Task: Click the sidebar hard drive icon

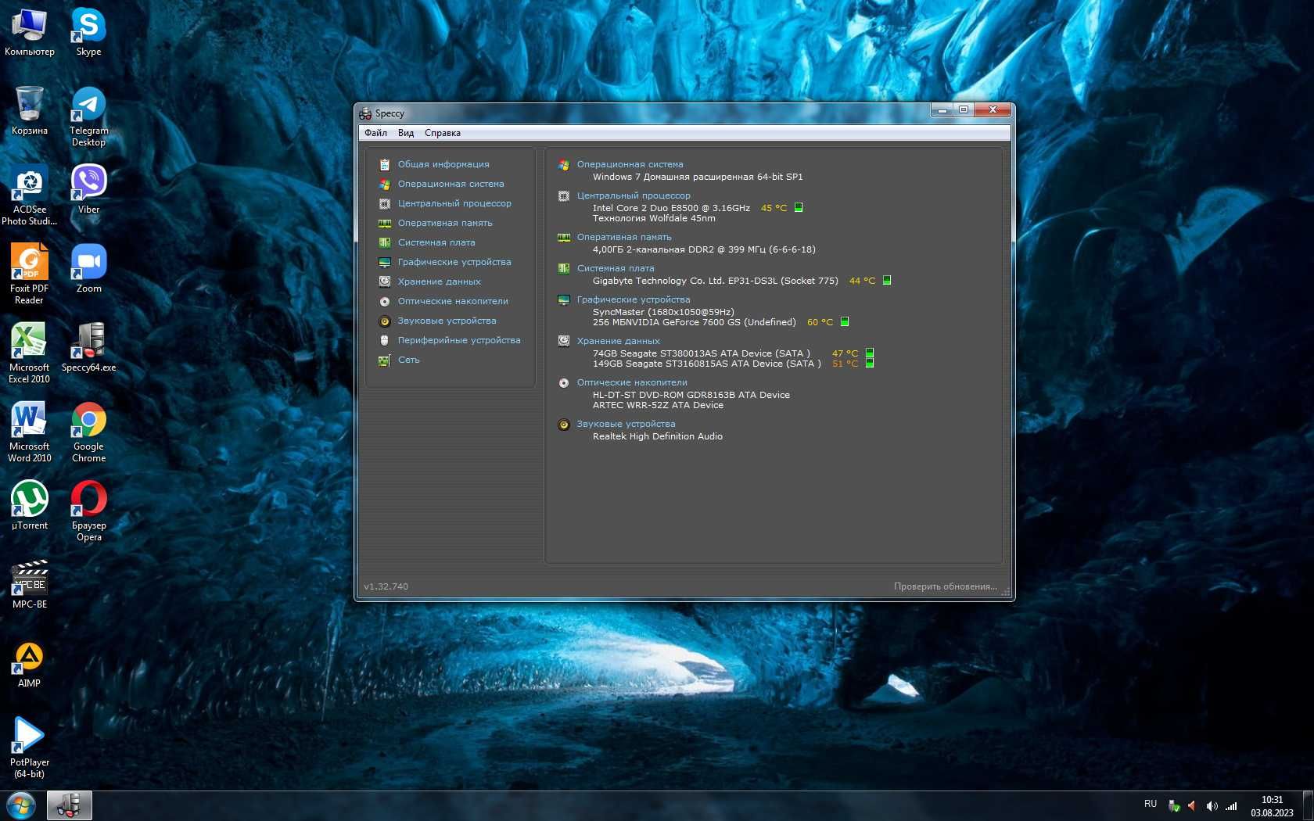Action: click(x=384, y=281)
